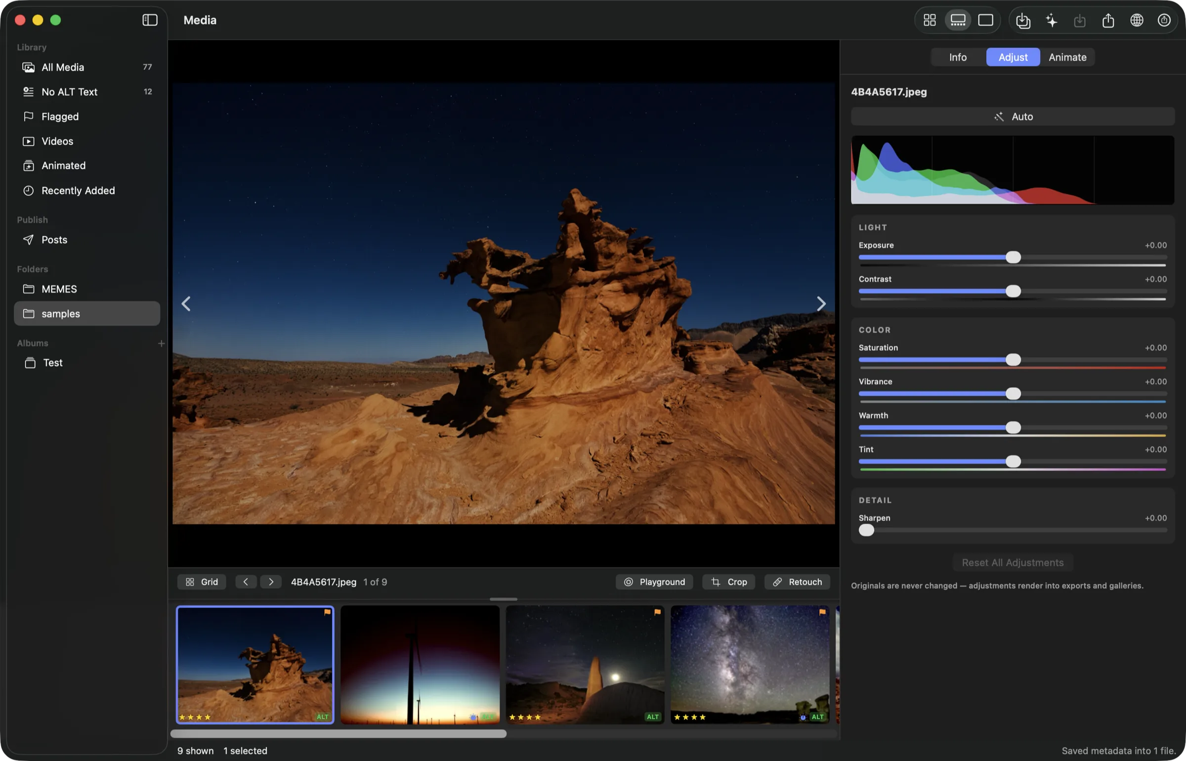Switch to grid view in top toolbar

point(930,20)
